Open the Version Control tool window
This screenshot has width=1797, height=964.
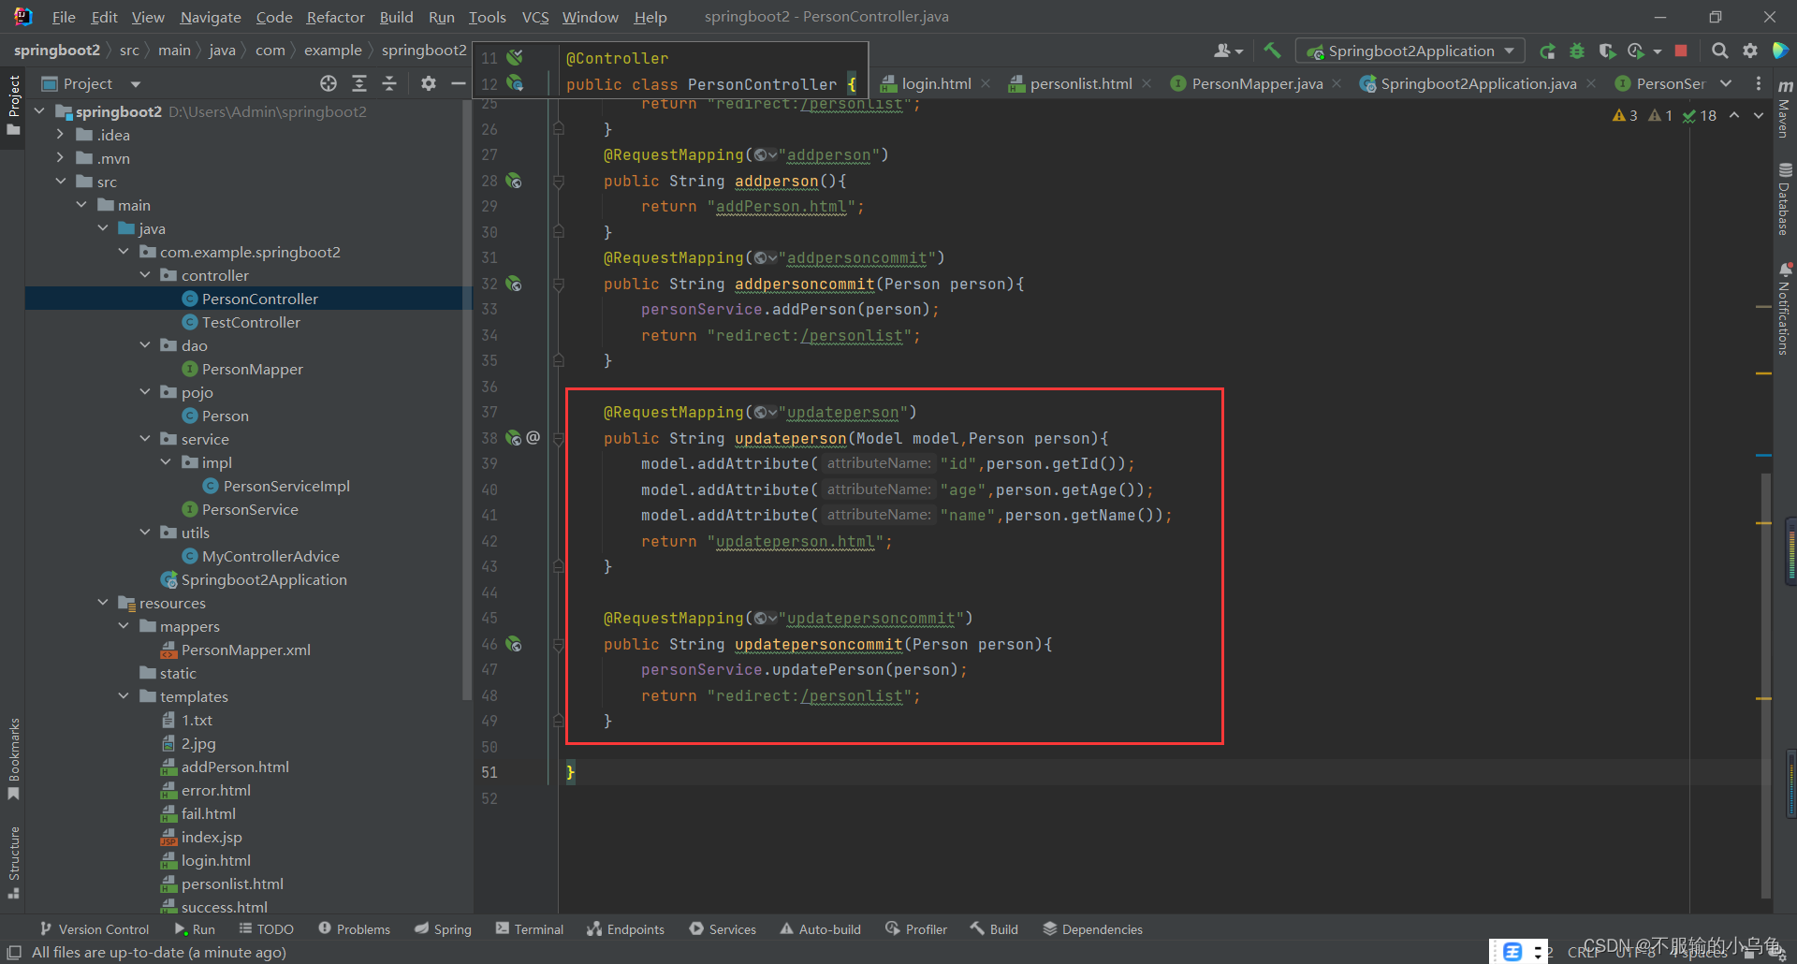pos(95,929)
